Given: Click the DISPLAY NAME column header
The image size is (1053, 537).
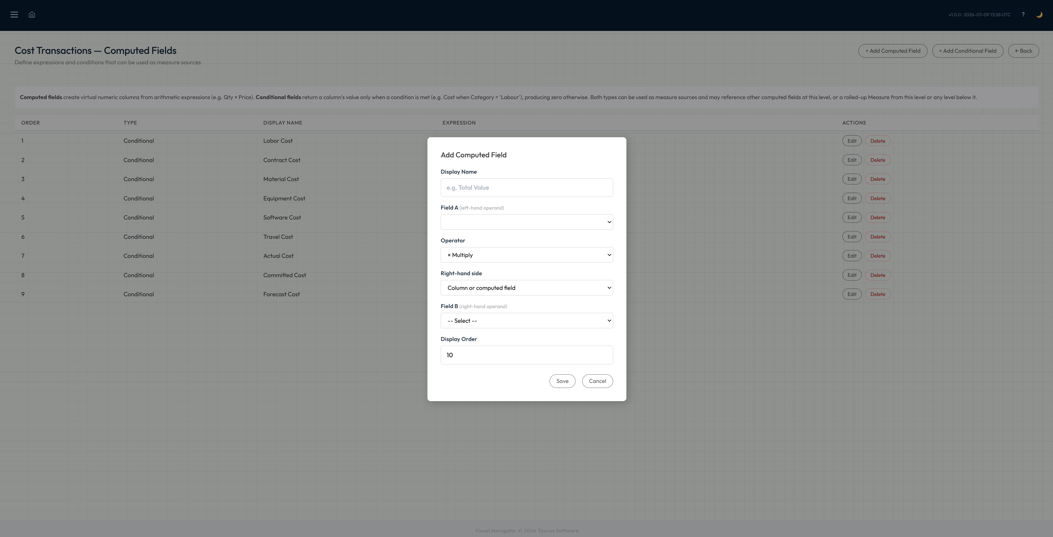Looking at the screenshot, I should click(x=283, y=123).
